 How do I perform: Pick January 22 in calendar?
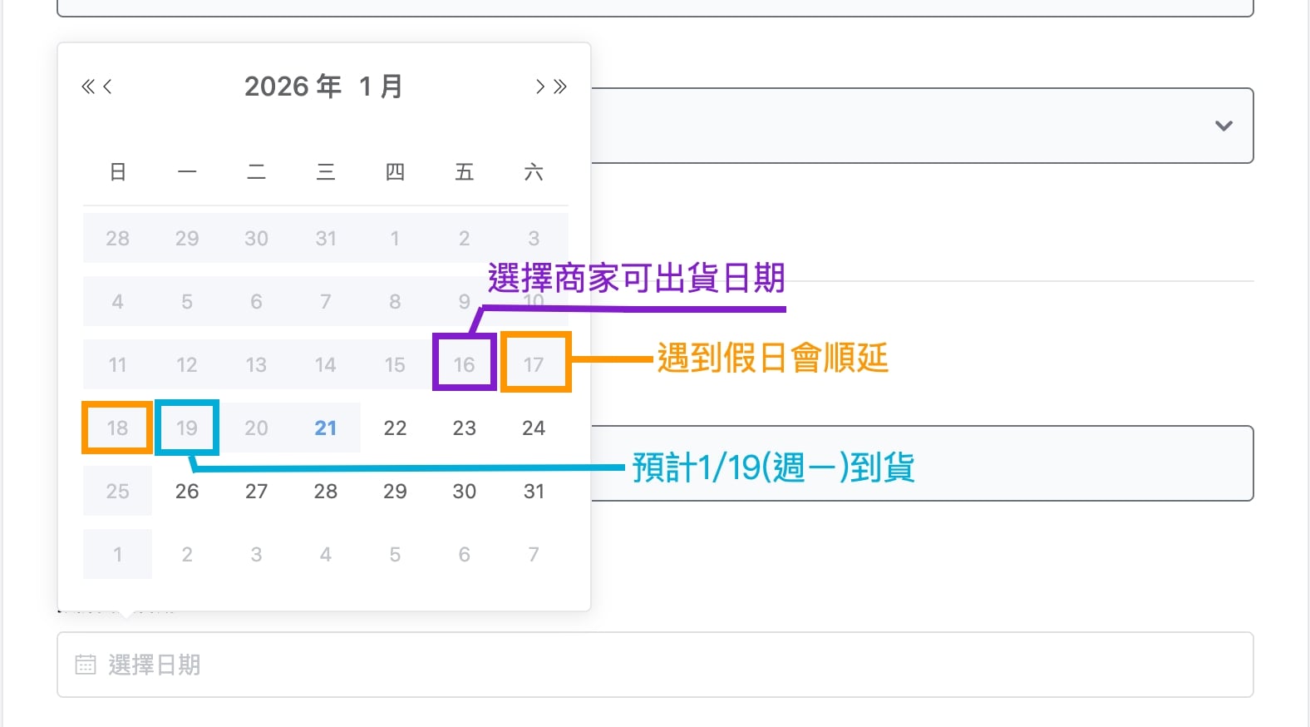click(395, 428)
